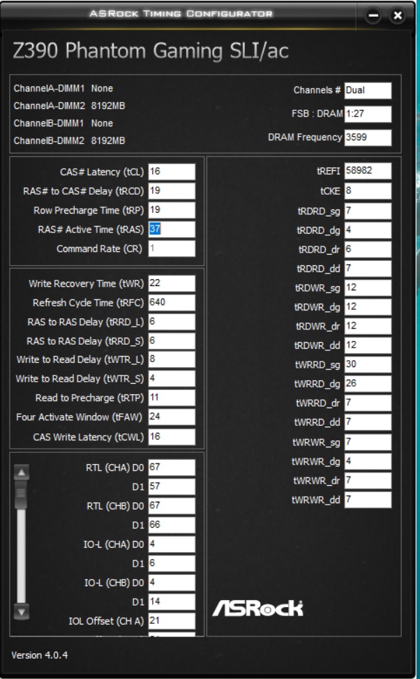Click the scroll up arrow button
Screen dimensions: 420x679
click(22, 472)
